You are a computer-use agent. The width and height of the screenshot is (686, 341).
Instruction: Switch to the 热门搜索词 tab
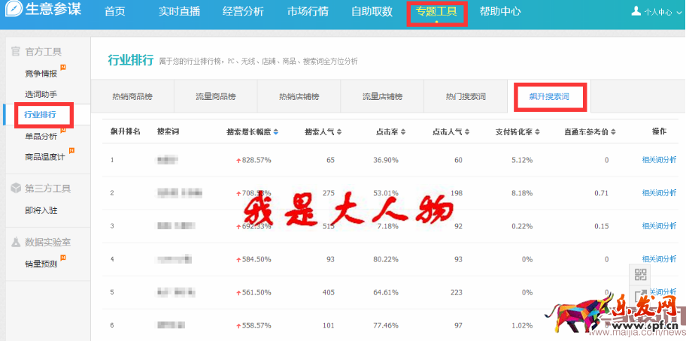pos(466,97)
